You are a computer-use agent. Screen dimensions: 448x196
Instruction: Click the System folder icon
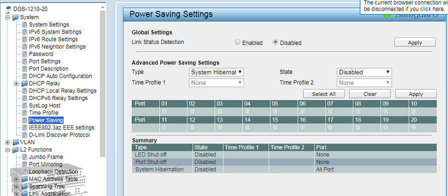point(16,17)
